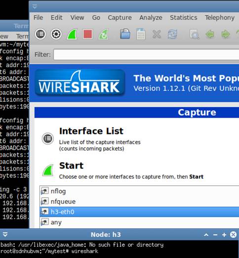This screenshot has width=239, height=258.
Task: Save this capture file icon
Action: click(141, 34)
